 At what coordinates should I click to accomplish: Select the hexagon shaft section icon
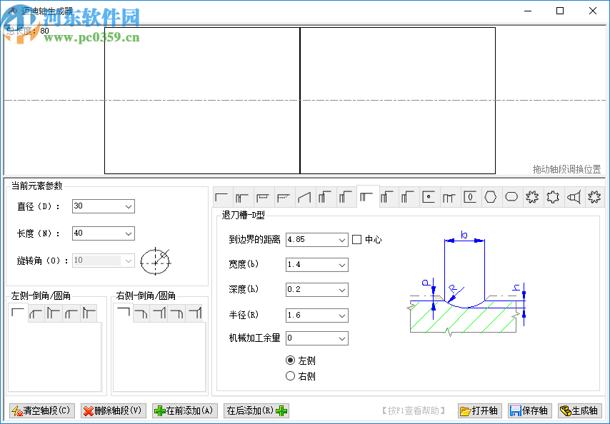[x=491, y=196]
